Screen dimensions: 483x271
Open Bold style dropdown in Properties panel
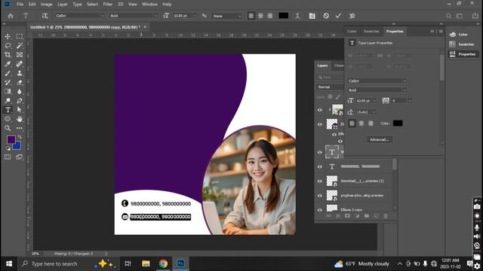pos(405,90)
